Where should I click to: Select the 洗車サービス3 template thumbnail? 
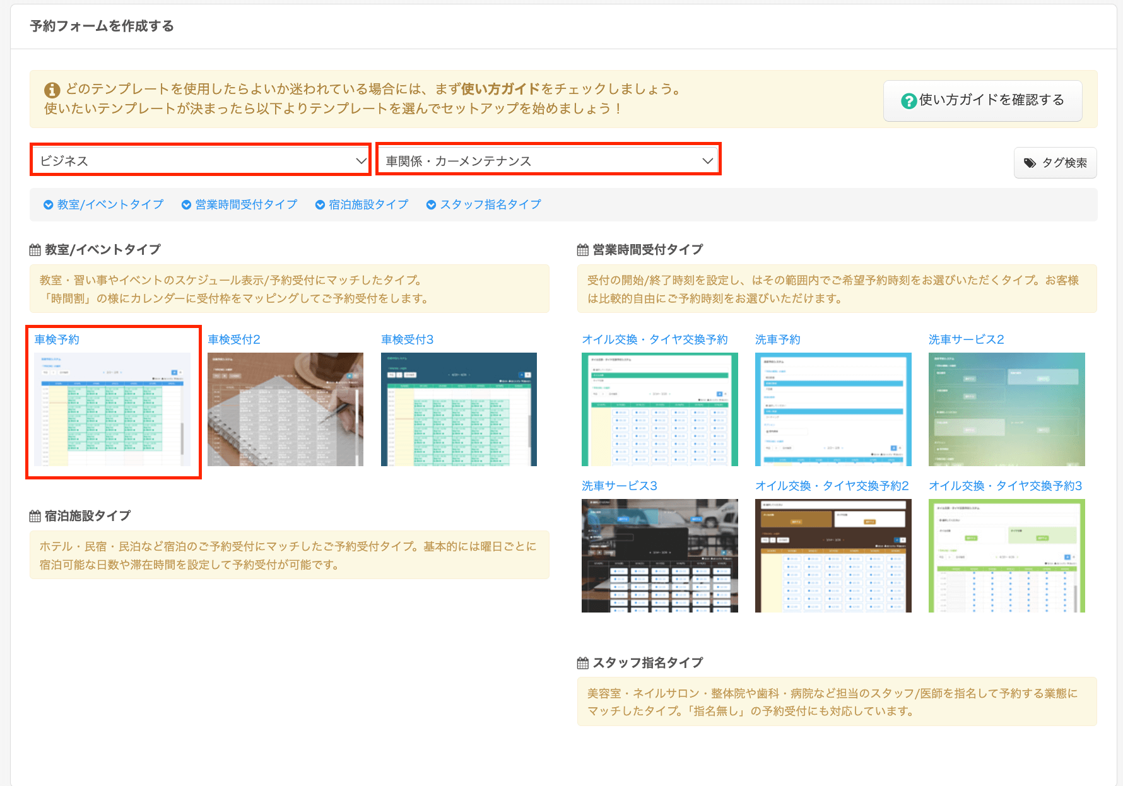coord(659,555)
